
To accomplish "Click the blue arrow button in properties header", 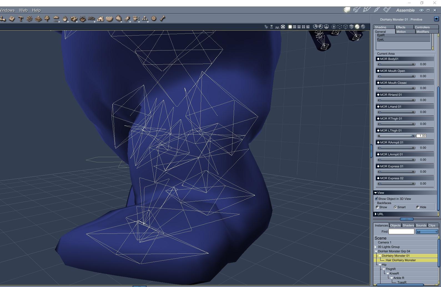I will click(x=436, y=19).
